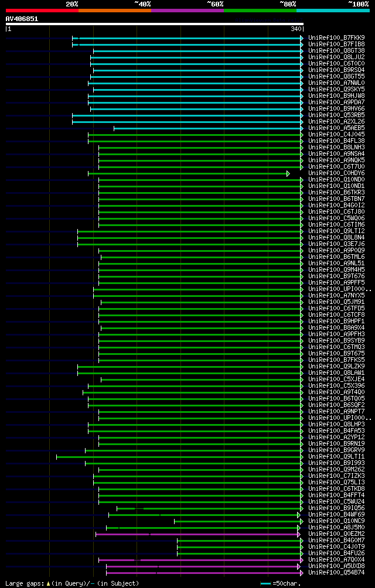Image resolution: width=375 pixels, height=588 pixels.
Task: Select the UniRef100_A7NYX5 hit label
Action: point(336,296)
